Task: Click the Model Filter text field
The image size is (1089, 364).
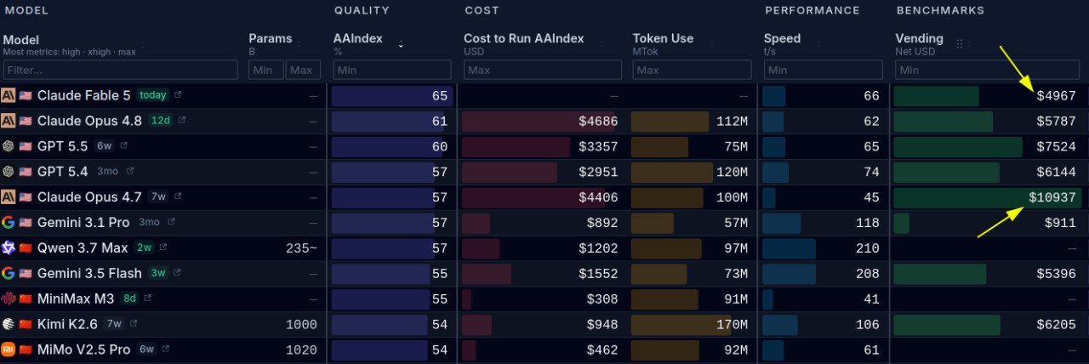Action: (x=121, y=70)
